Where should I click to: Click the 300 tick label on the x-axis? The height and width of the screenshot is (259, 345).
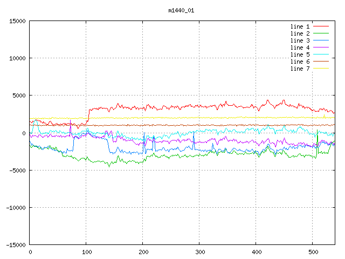pos(199,252)
